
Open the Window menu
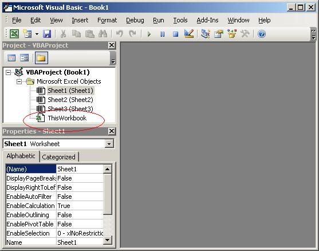tap(238, 20)
